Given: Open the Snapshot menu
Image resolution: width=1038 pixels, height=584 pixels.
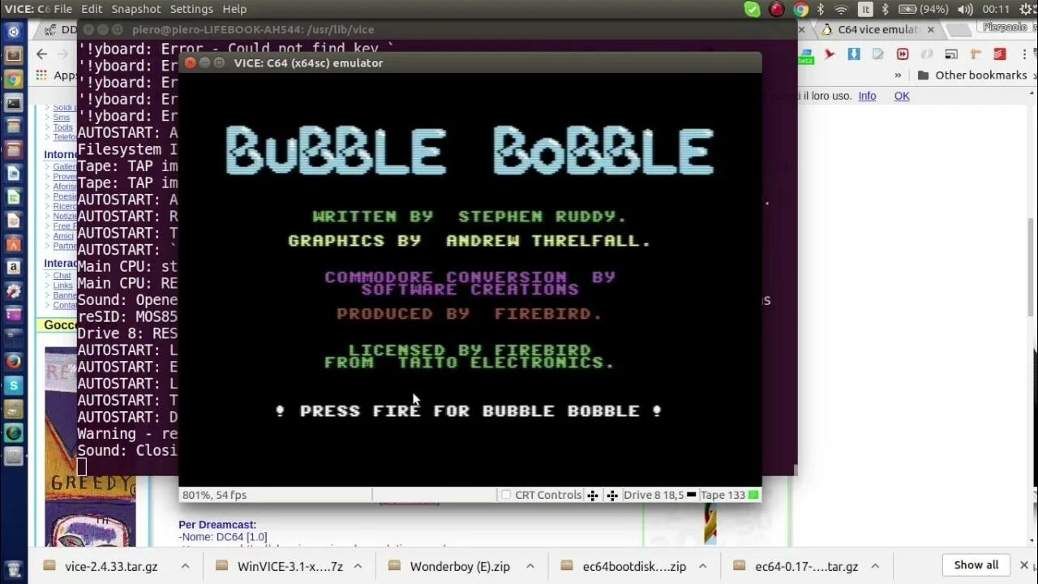Looking at the screenshot, I should pyautogui.click(x=136, y=9).
